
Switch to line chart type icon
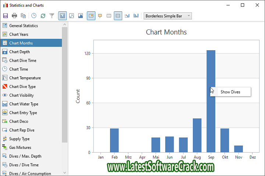click(x=72, y=16)
